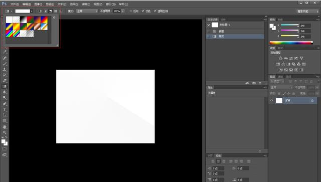Toggle lock transparent pixels in Layers panel
The width and height of the screenshot is (321, 182).
pyautogui.click(x=279, y=93)
